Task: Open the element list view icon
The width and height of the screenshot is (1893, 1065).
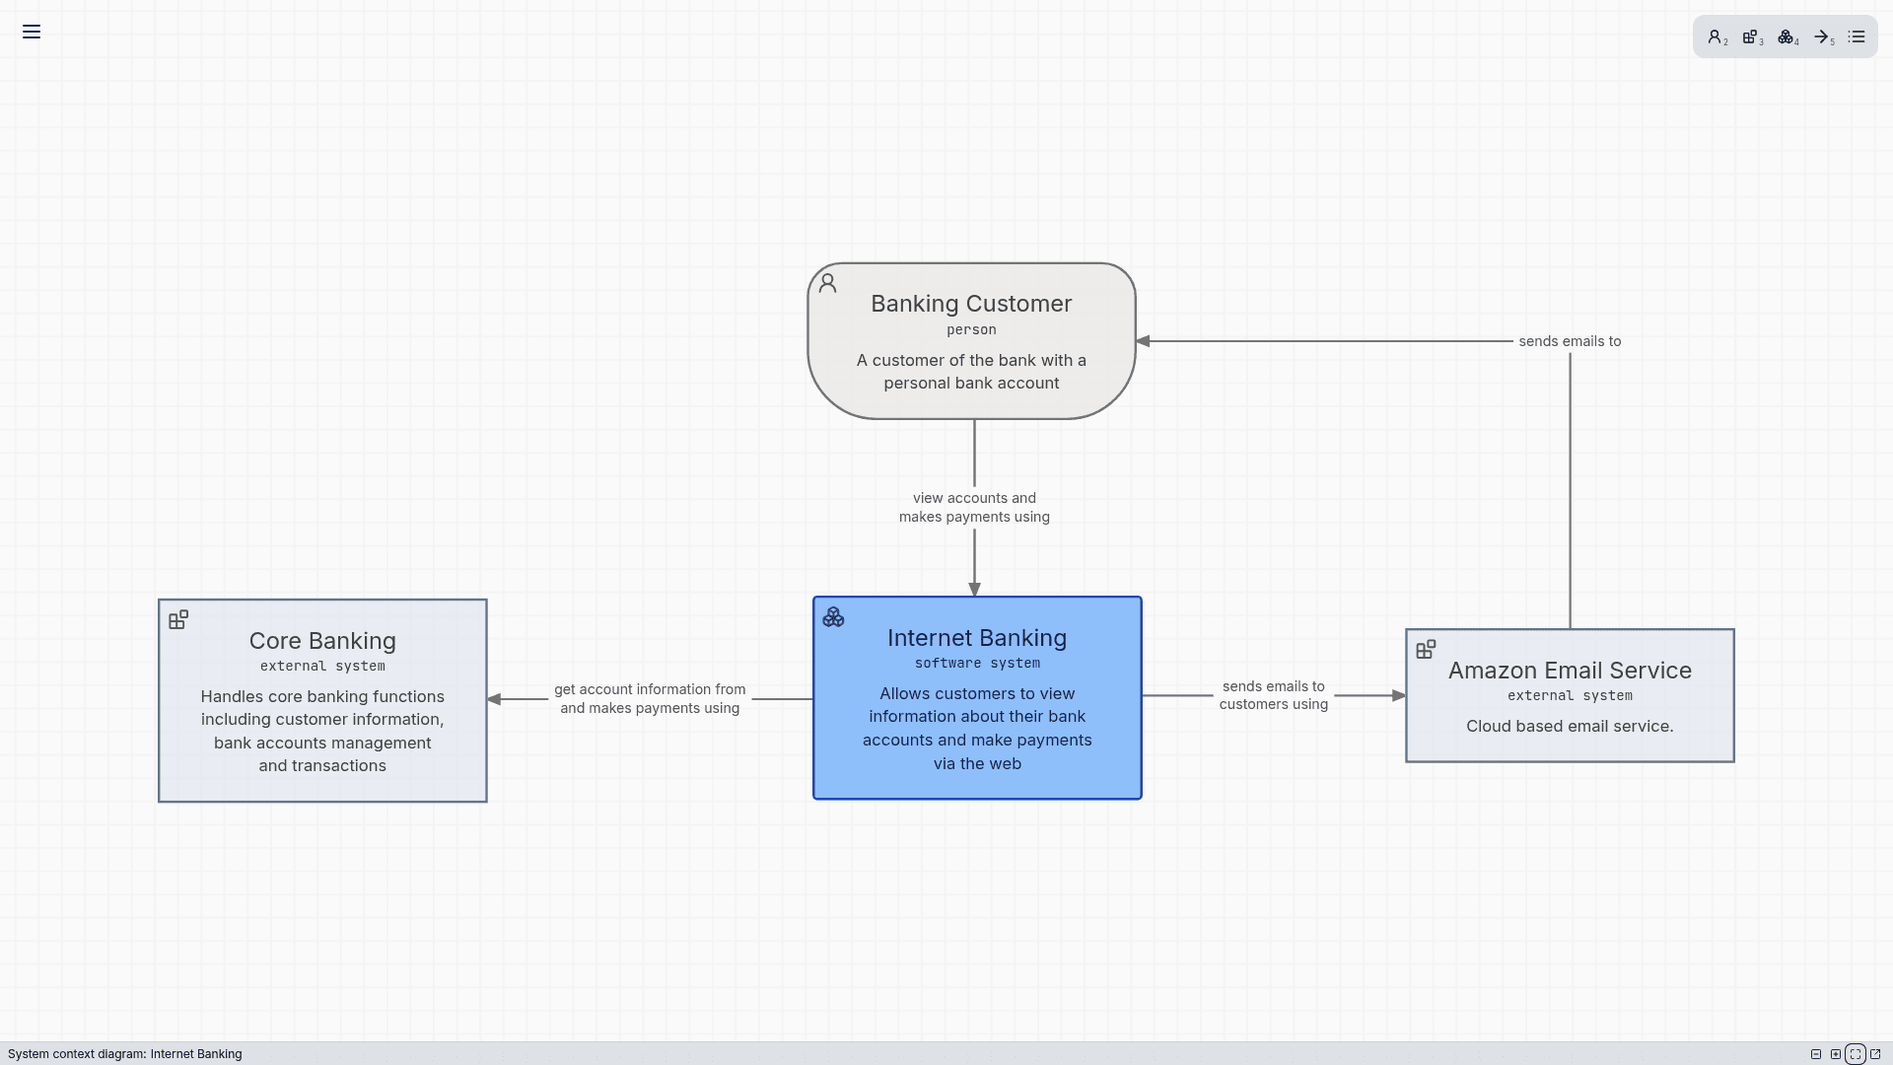Action: tap(1857, 35)
